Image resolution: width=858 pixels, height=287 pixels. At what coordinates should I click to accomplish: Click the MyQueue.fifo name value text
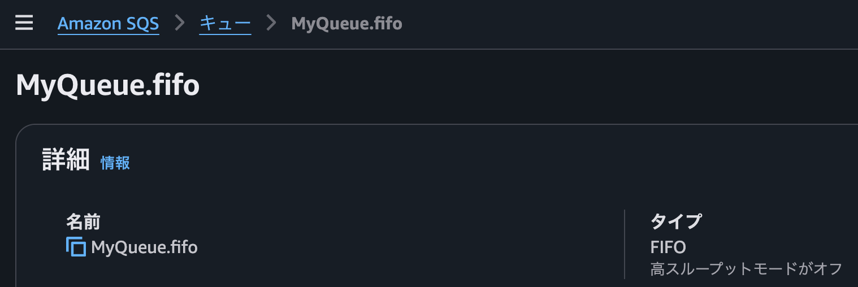point(144,247)
